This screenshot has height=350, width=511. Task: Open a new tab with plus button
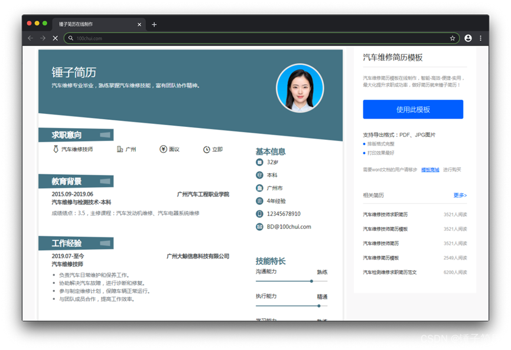[154, 24]
